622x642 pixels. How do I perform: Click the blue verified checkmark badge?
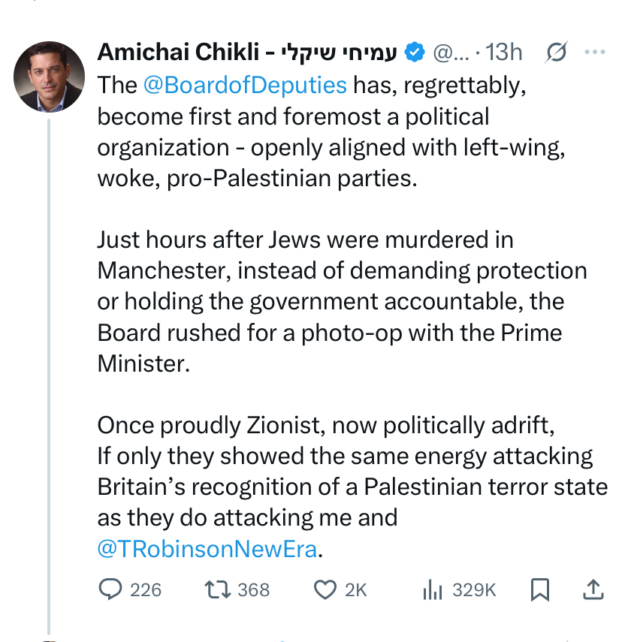pyautogui.click(x=415, y=53)
